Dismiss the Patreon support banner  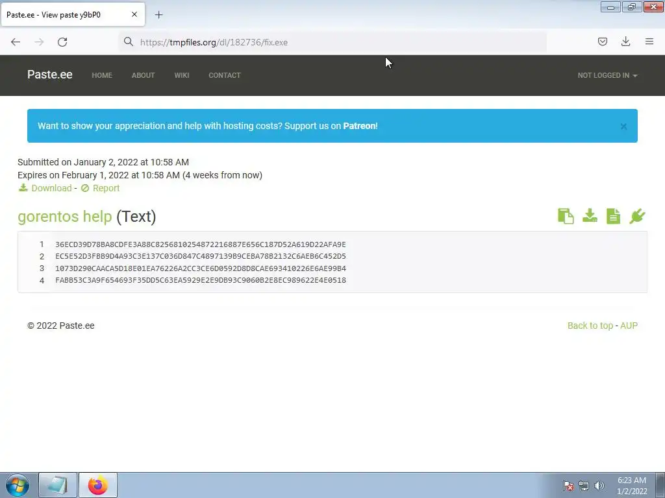623,126
